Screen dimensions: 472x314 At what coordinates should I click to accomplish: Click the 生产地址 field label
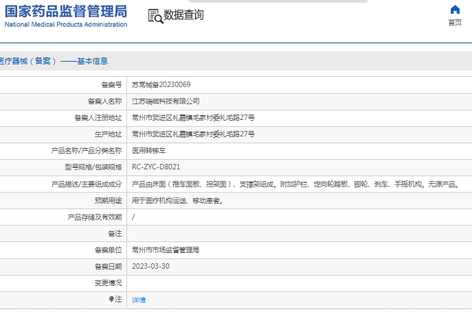pyautogui.click(x=109, y=134)
